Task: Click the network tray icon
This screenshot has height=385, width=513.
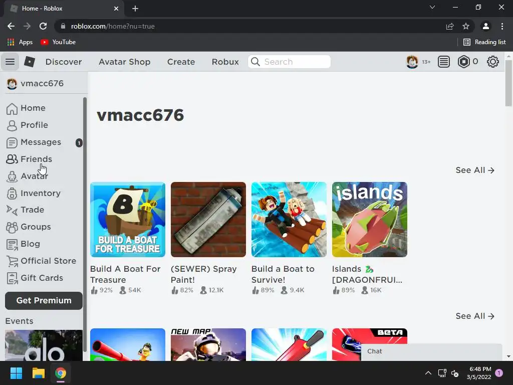Action: click(x=442, y=373)
